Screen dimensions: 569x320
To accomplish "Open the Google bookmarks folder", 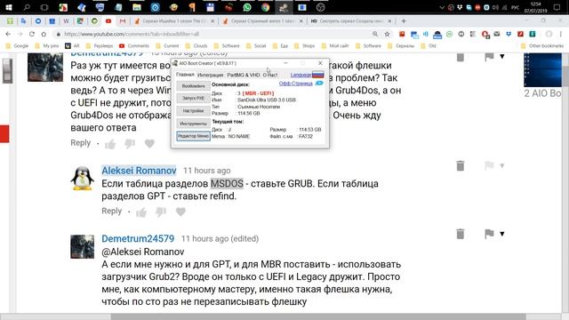I will point(17,45).
